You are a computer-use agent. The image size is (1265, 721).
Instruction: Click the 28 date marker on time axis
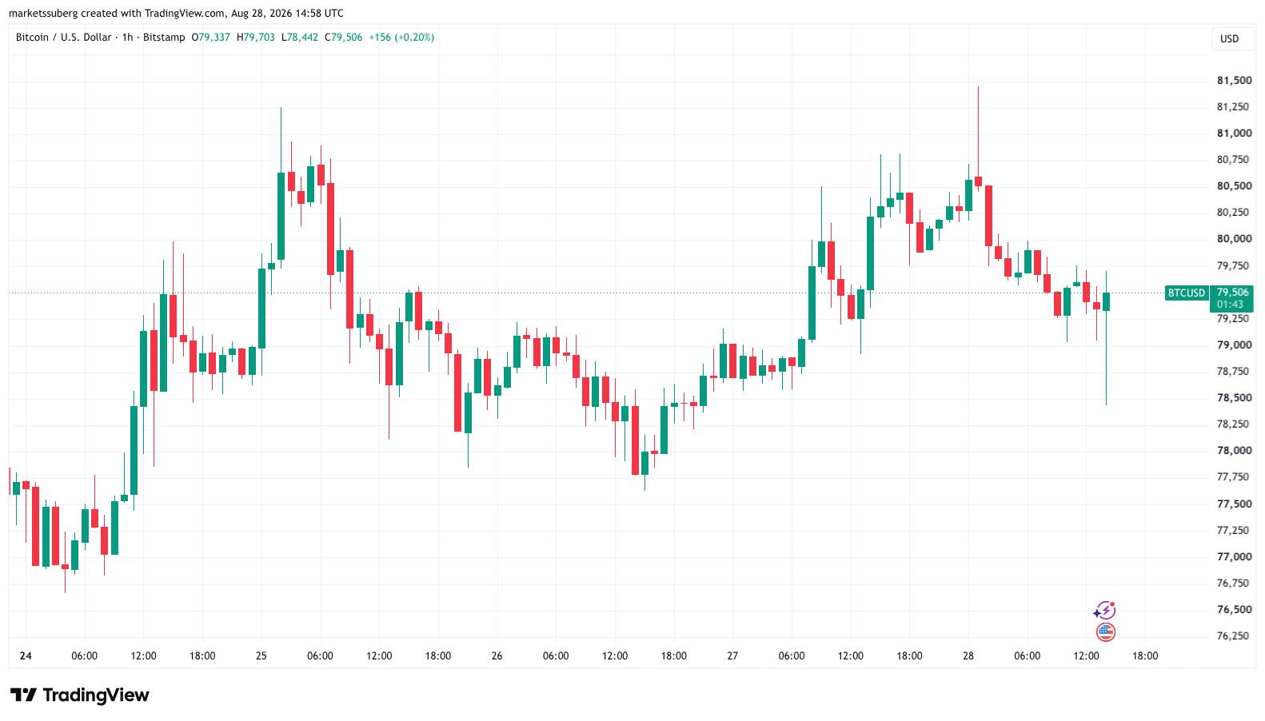968,655
